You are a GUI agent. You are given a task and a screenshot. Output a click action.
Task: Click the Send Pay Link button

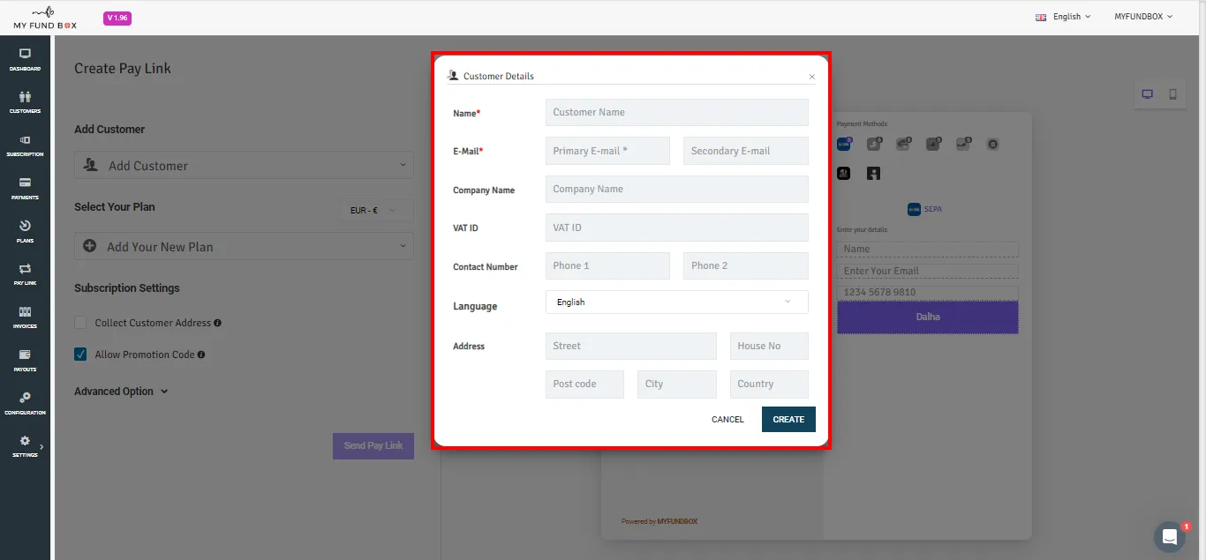pos(373,445)
